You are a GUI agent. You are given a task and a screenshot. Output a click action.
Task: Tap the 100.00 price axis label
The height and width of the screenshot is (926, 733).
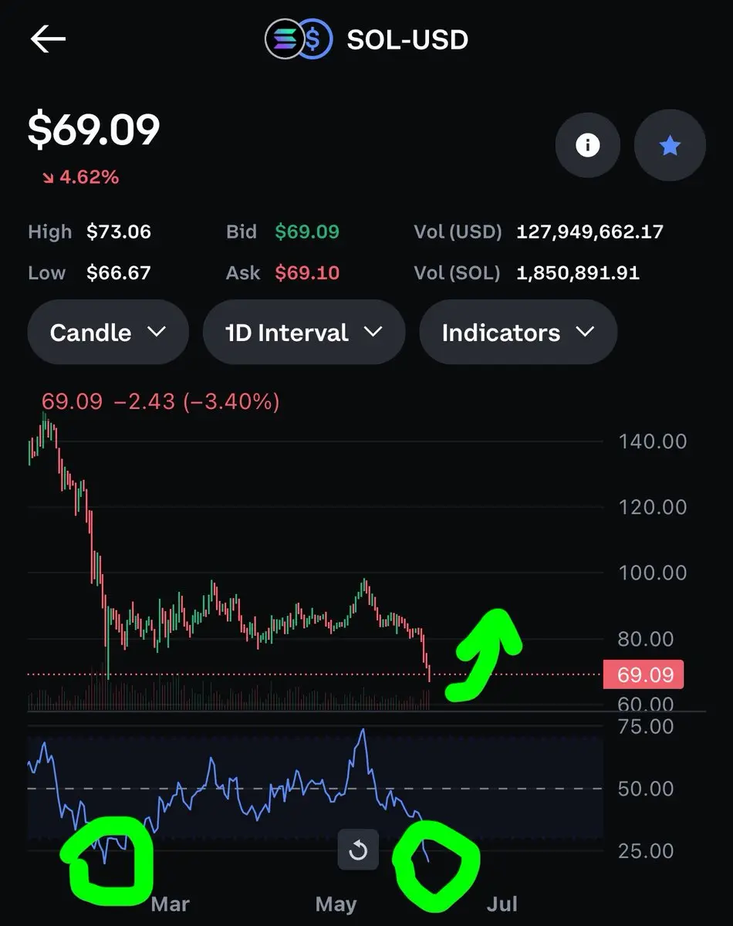(x=653, y=573)
